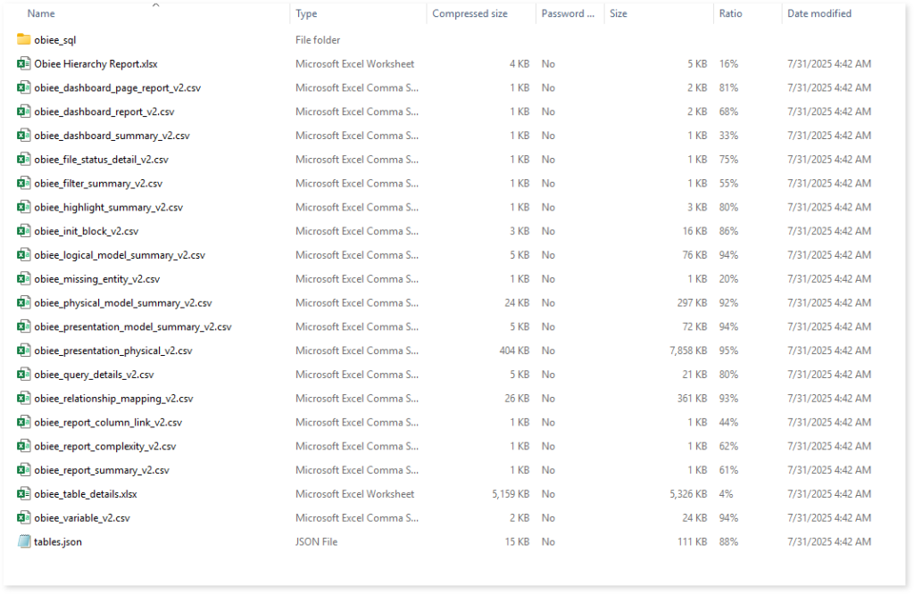Image resolution: width=914 pixels, height=594 pixels.
Task: Click the CSV icon beside obiee_file_status_detail_v2.csv
Action: pyautogui.click(x=24, y=159)
